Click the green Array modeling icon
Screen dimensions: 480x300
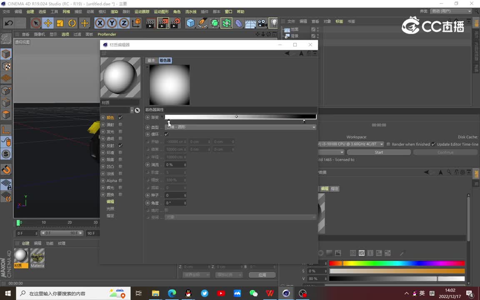point(227,23)
